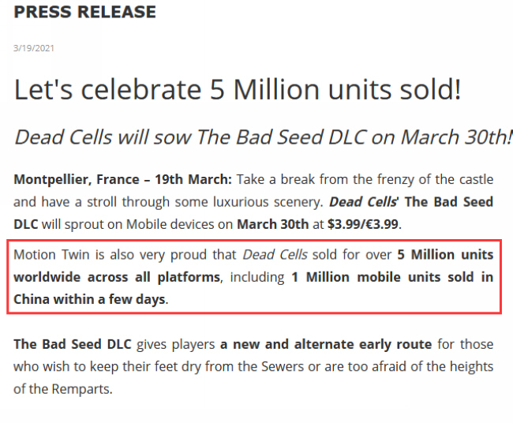Click the italic Bad Seed DLC March 30th subtitle

264,137
